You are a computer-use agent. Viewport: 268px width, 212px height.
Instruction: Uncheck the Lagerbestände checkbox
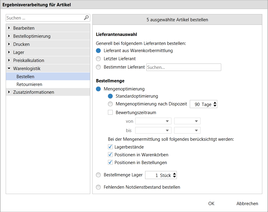pyautogui.click(x=110, y=147)
